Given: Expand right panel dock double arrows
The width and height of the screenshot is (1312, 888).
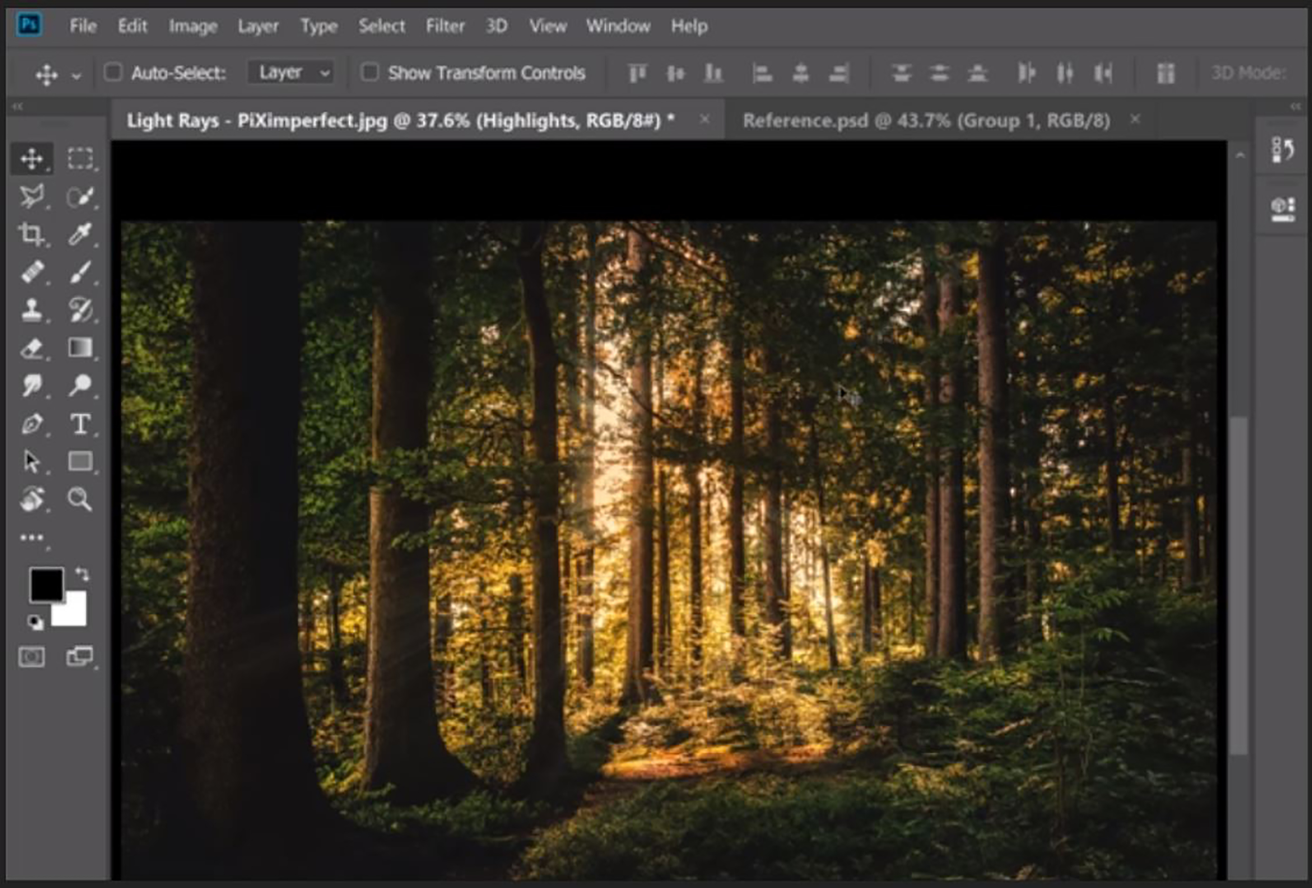Looking at the screenshot, I should (1296, 106).
